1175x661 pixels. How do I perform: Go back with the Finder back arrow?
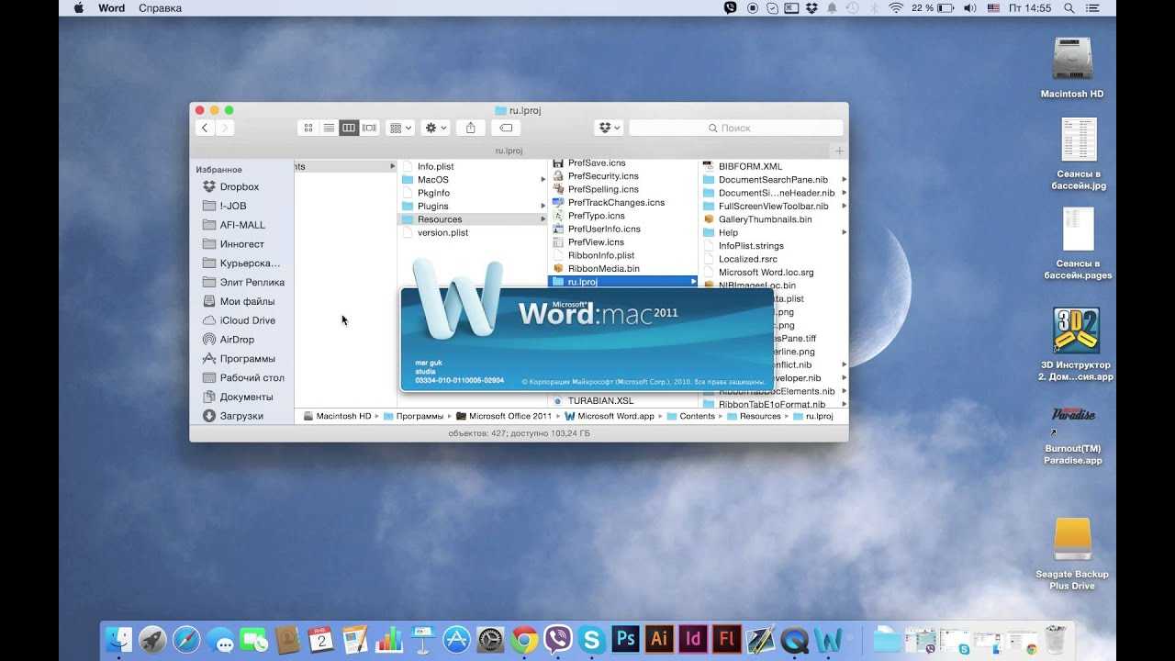point(205,128)
